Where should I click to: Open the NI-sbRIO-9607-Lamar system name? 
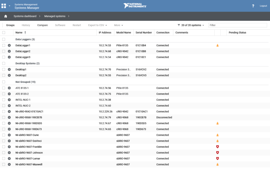tap(28, 158)
